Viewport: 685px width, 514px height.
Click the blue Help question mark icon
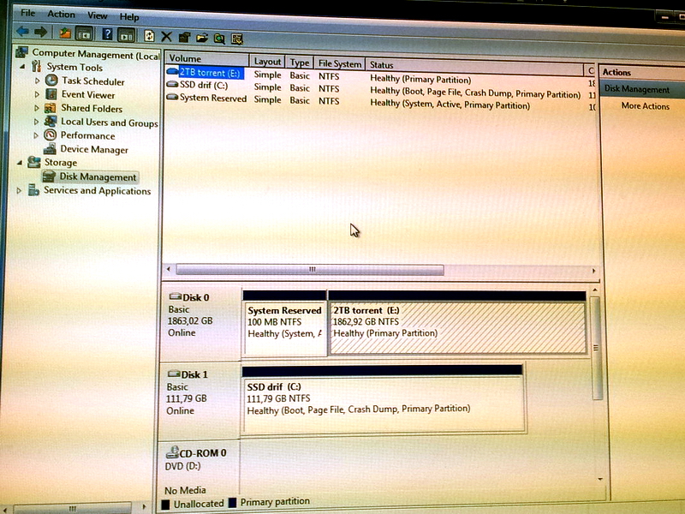pos(107,35)
